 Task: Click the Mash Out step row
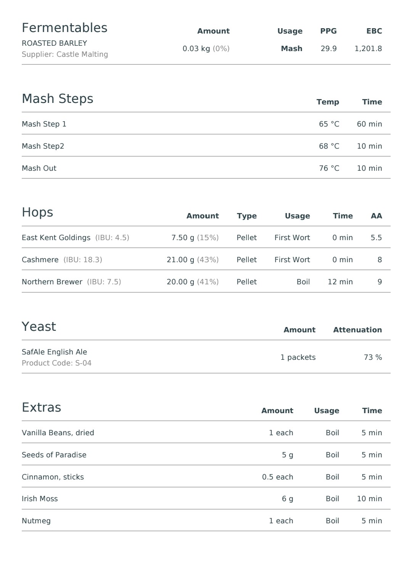[206, 168]
